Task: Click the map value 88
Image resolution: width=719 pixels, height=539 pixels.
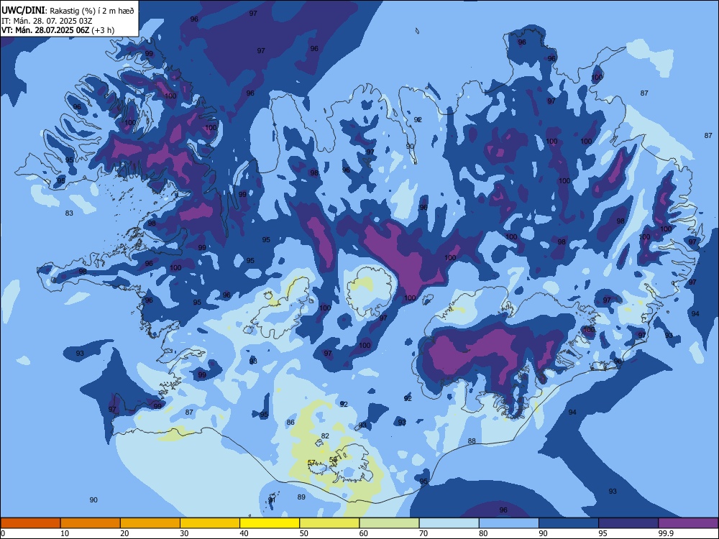Action: 472,441
